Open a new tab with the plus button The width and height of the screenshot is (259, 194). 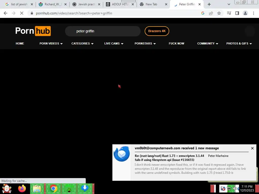click(209, 4)
